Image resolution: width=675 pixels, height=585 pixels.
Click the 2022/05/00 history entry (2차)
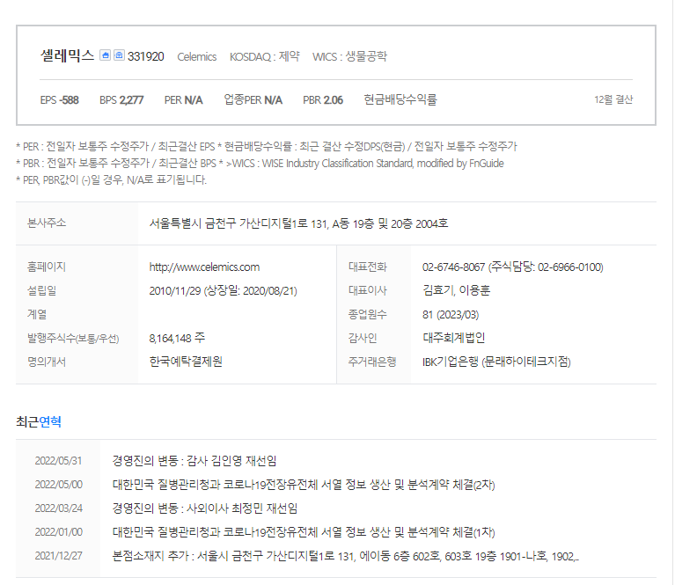(304, 485)
